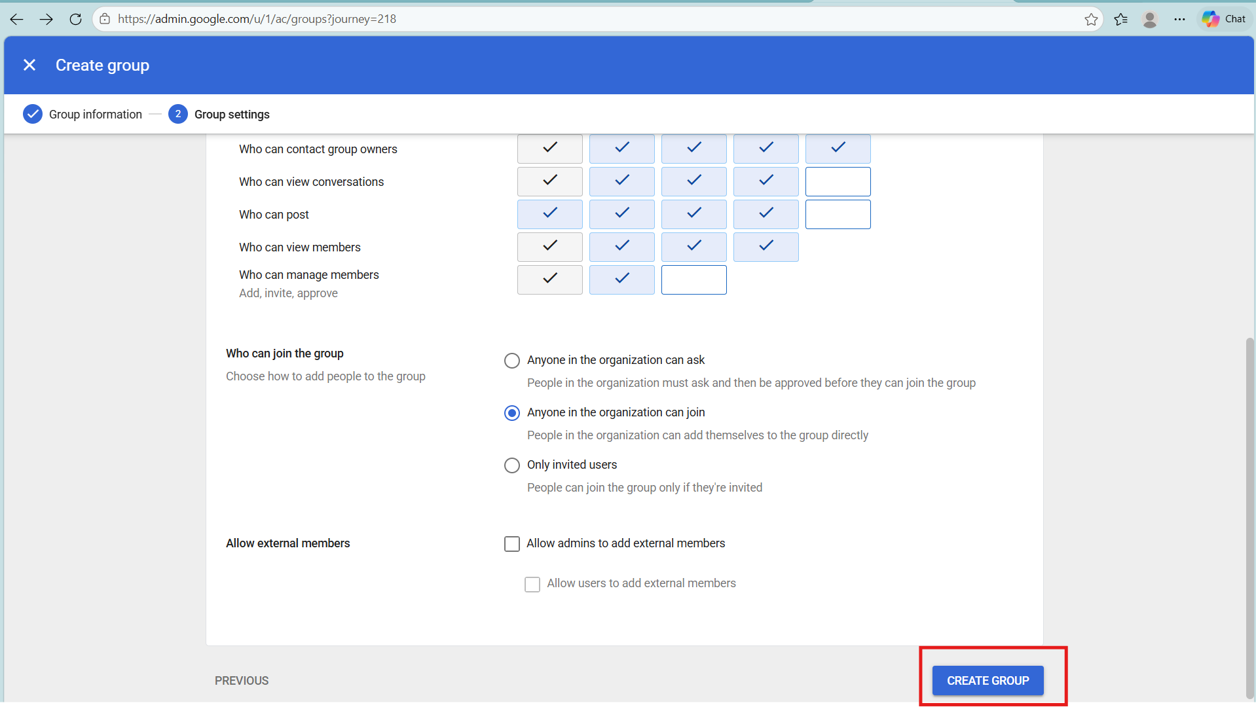Select the Group settings step

click(219, 114)
